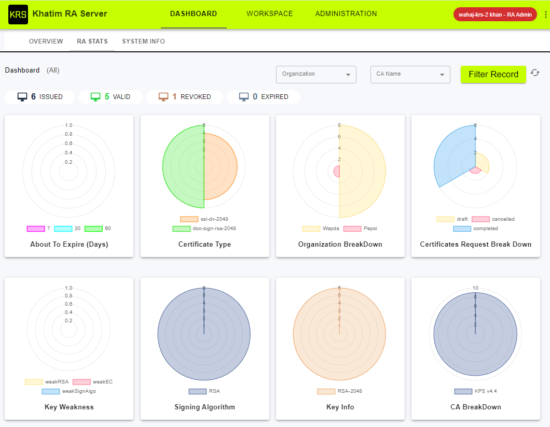Toggle the weakRSA legend item
Image resolution: width=550 pixels, height=427 pixels.
pyautogui.click(x=47, y=382)
